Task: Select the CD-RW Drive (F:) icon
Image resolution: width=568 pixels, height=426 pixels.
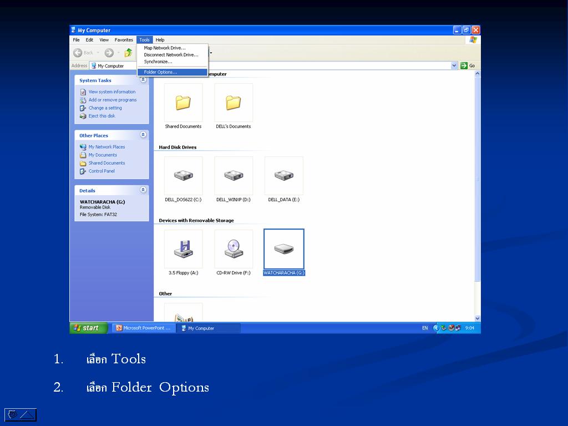Action: [x=234, y=249]
